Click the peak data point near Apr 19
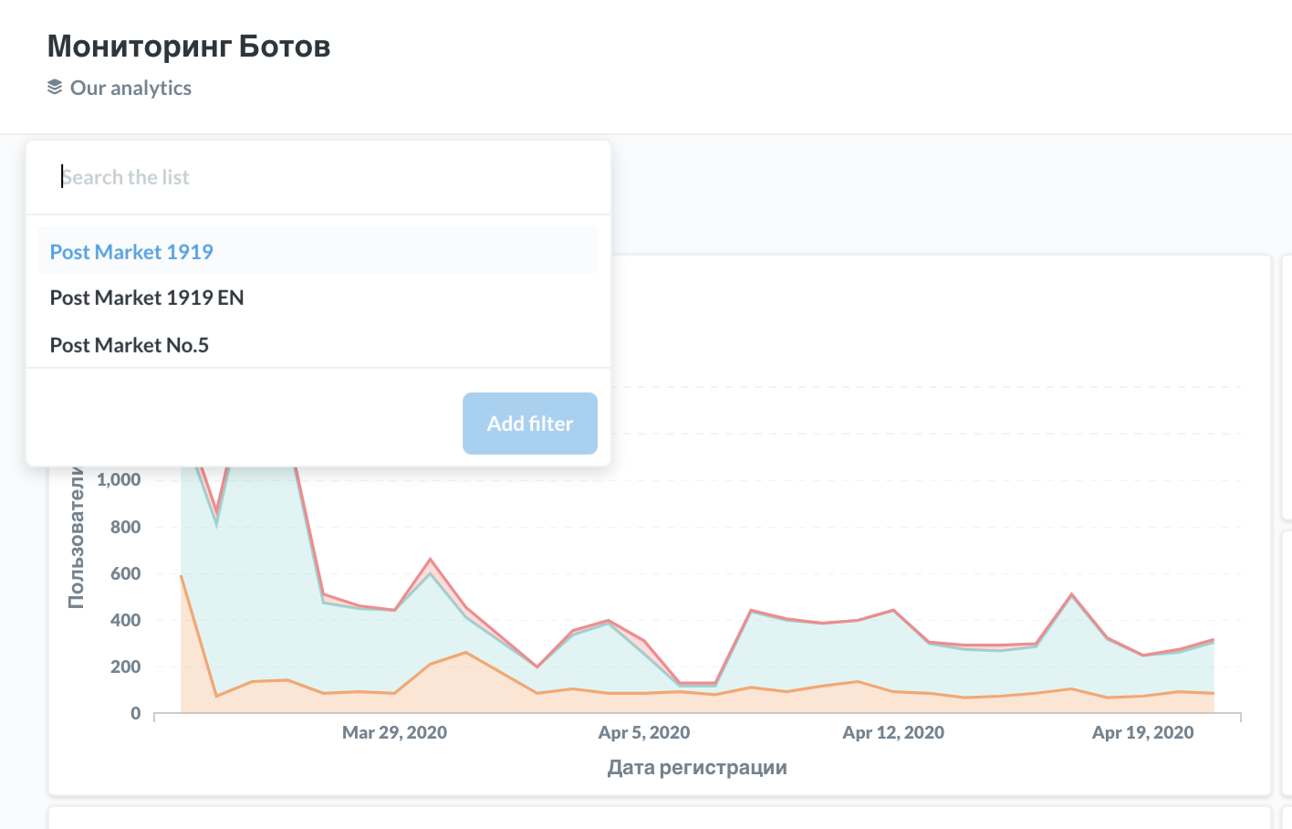This screenshot has width=1292, height=829. pos(1072,593)
